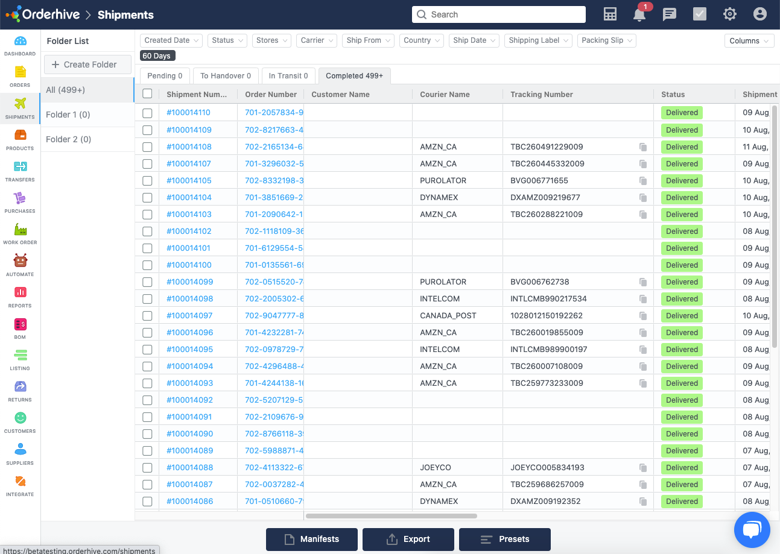Click the horizontal table scrollbar
This screenshot has width=780, height=554.
[x=391, y=516]
